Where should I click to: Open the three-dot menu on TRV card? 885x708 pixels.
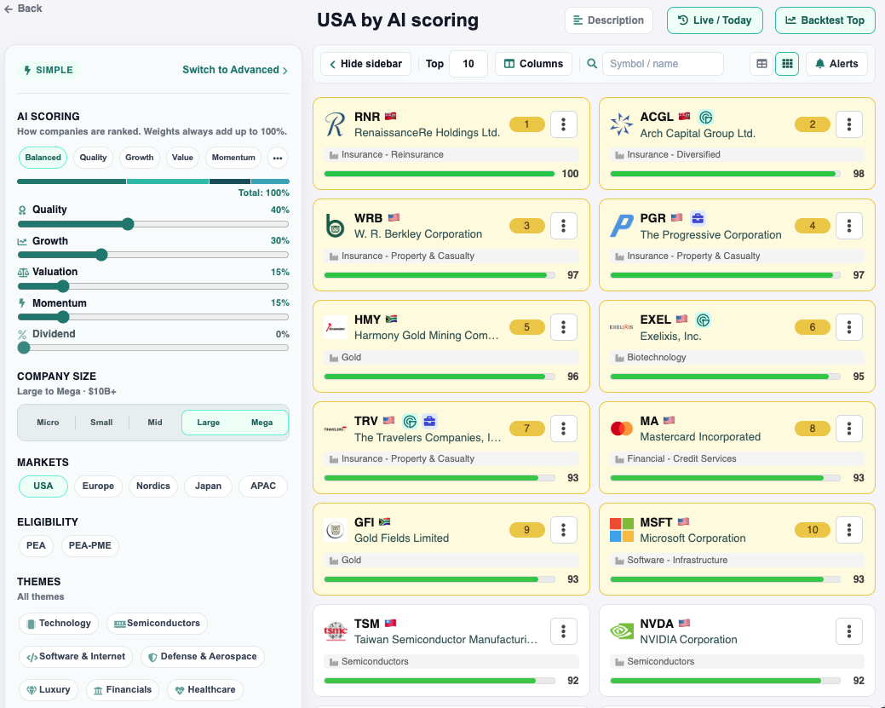pos(563,429)
